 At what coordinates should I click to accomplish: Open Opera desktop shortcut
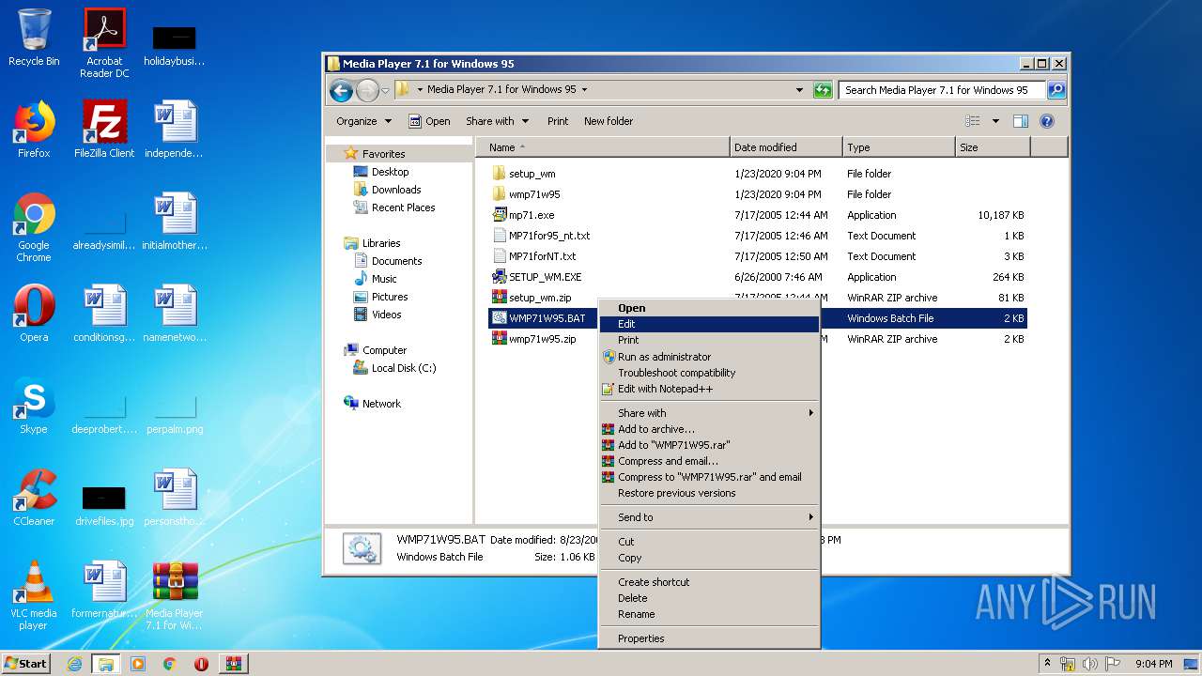coord(34,314)
